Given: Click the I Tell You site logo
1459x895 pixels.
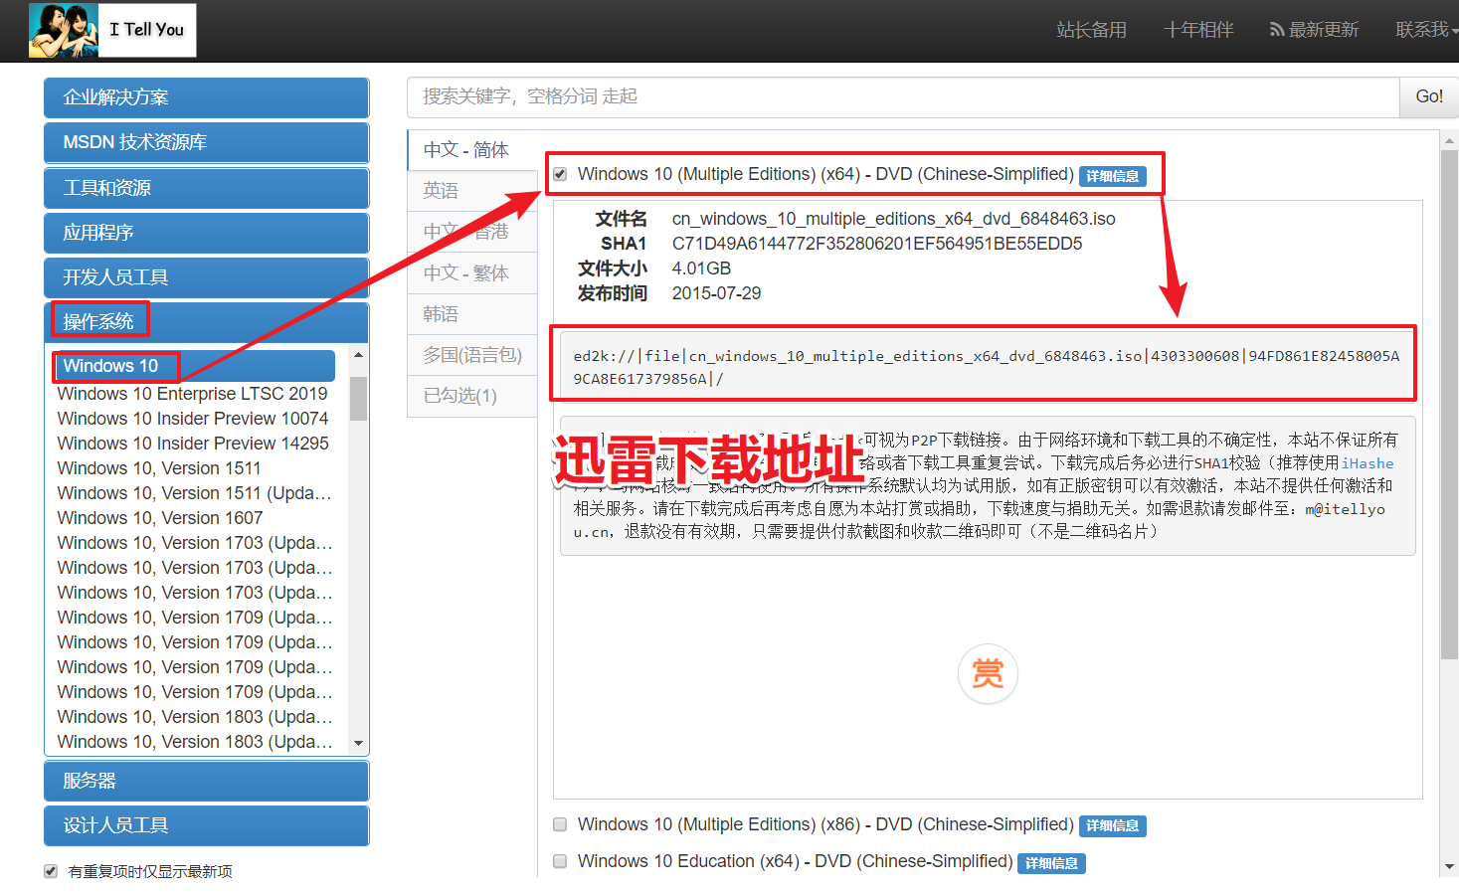Looking at the screenshot, I should point(112,30).
